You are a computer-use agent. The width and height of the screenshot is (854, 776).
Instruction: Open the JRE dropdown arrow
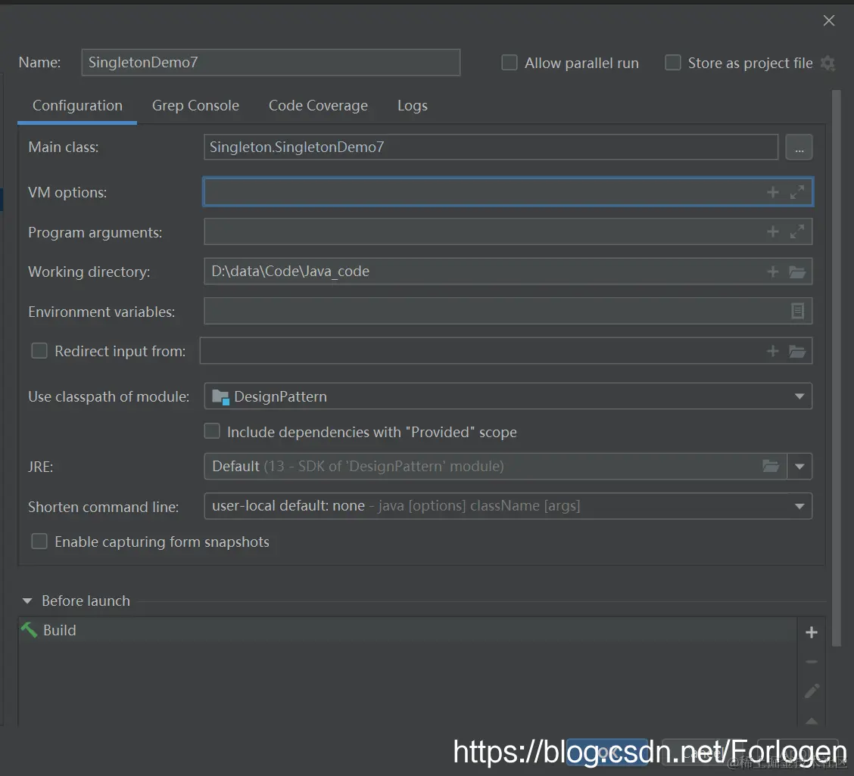point(799,467)
